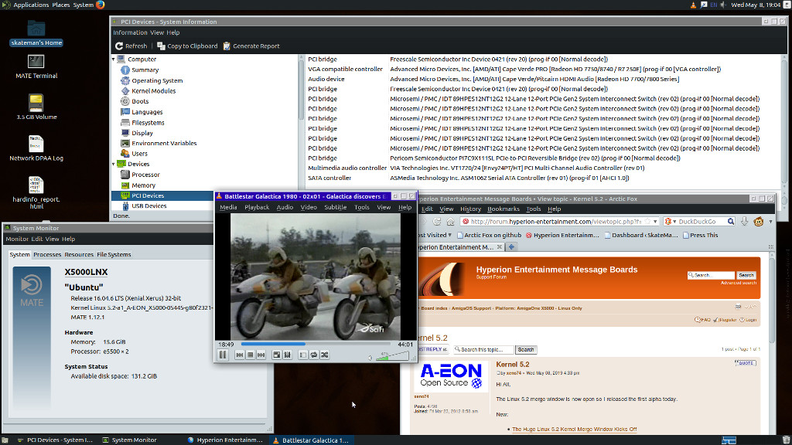Click Generate Report in System Information
792x445 pixels.
click(x=251, y=46)
